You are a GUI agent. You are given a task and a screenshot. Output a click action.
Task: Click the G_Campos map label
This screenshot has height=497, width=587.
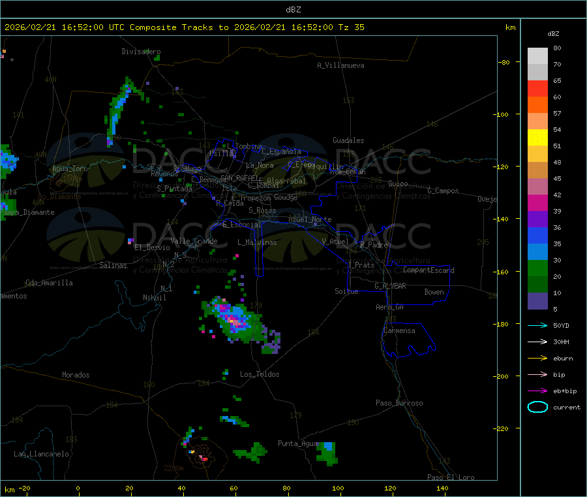[x=444, y=191]
